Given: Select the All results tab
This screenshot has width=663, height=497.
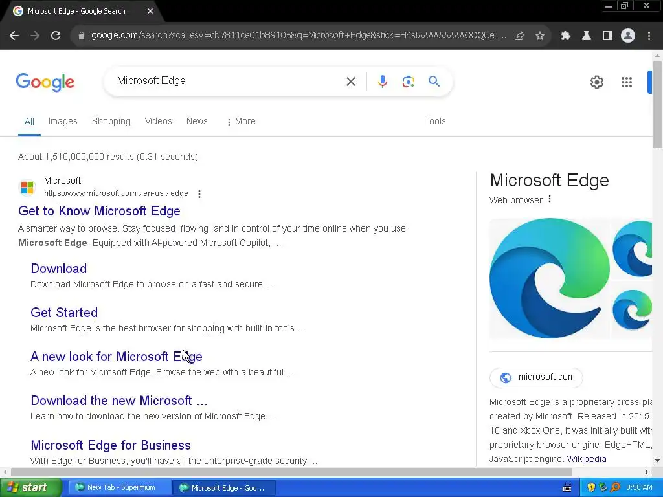Looking at the screenshot, I should click(x=29, y=122).
